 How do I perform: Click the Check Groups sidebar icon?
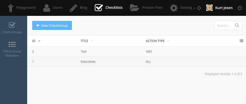pyautogui.click(x=12, y=25)
